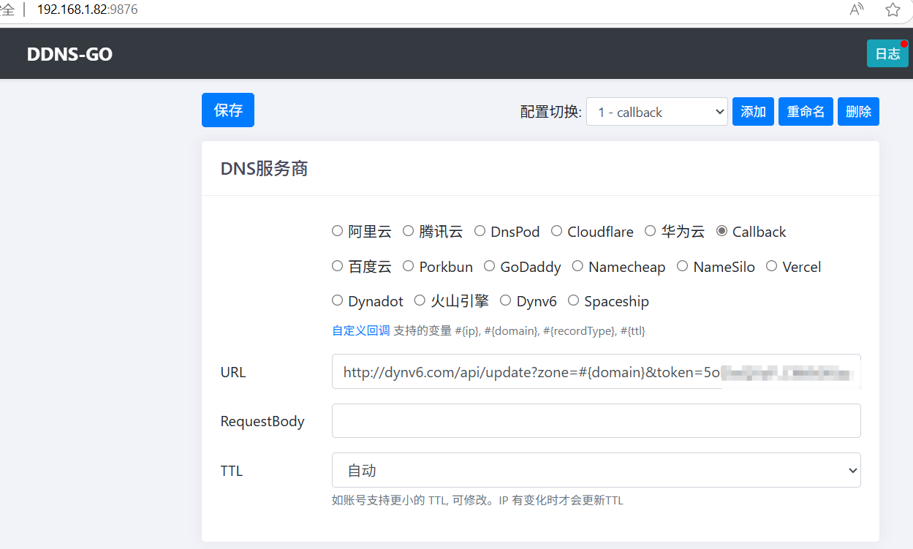Screen dimensions: 913x549
Task: Choose the DnsPod radio option
Action: 480,231
